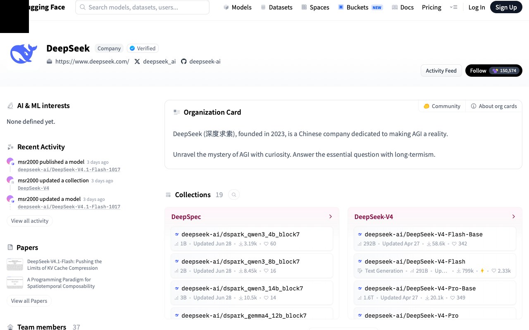Click the Verified checkmark badge icon

[x=132, y=48]
